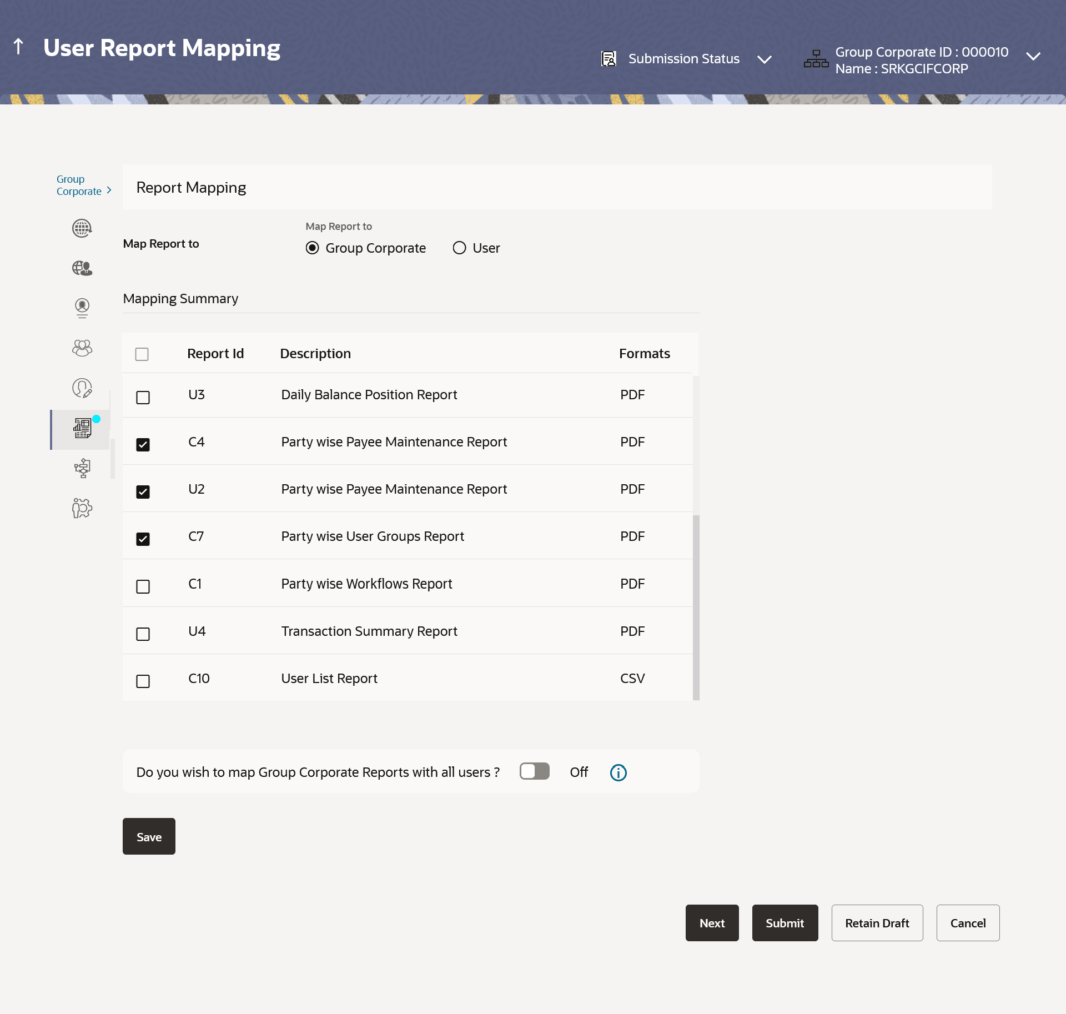
Task: Click the Save button
Action: 149,836
